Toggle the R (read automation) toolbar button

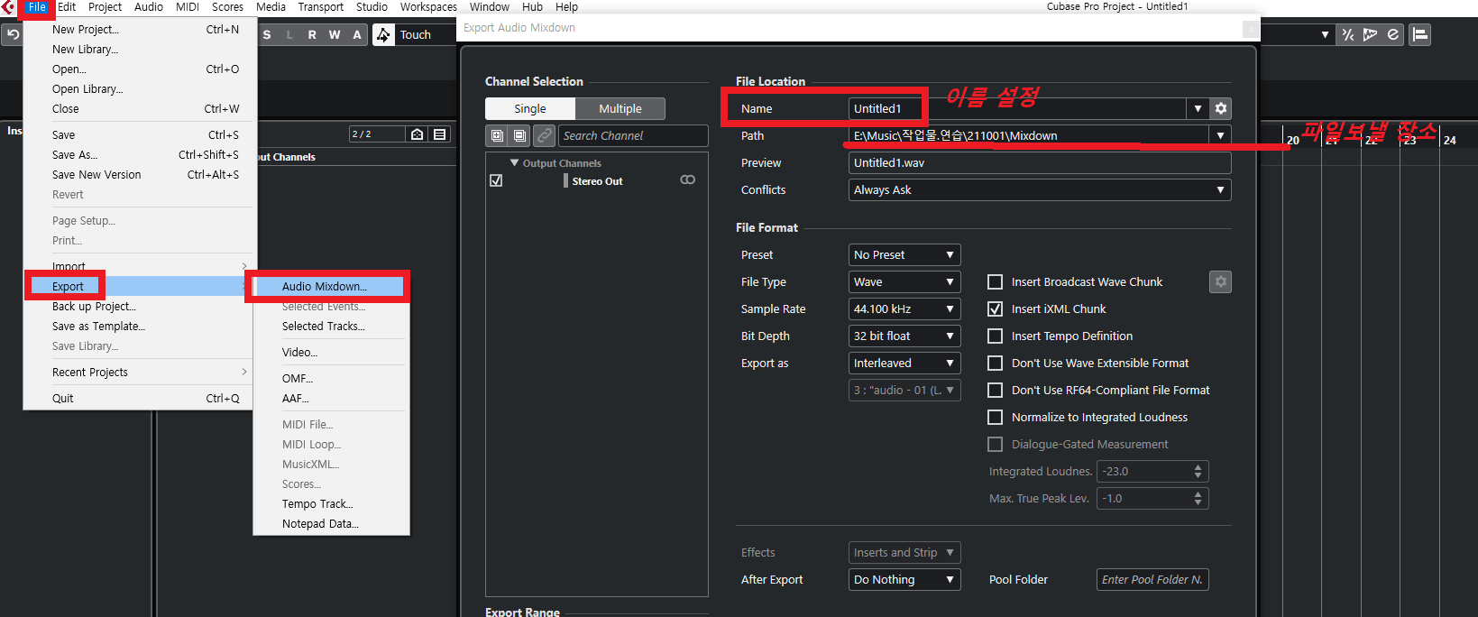tap(312, 34)
